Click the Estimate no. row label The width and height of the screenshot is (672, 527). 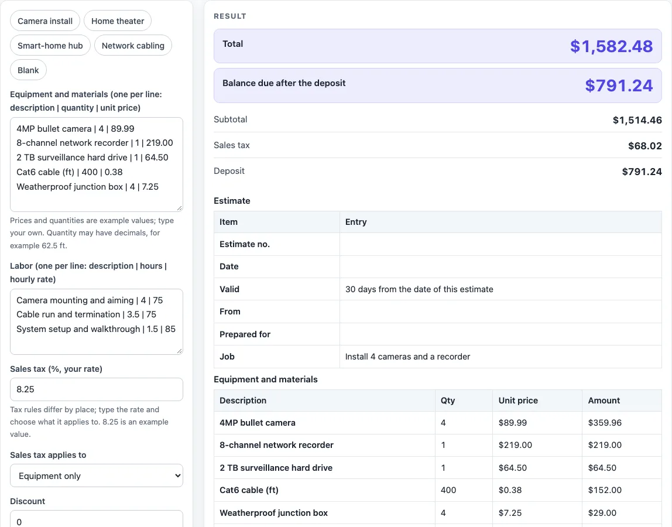click(x=245, y=244)
